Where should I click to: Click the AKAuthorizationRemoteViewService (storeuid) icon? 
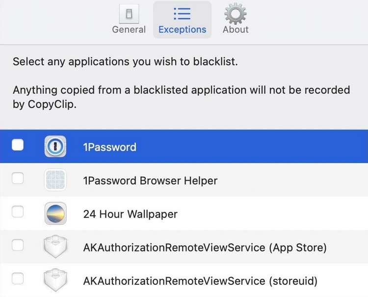55,281
